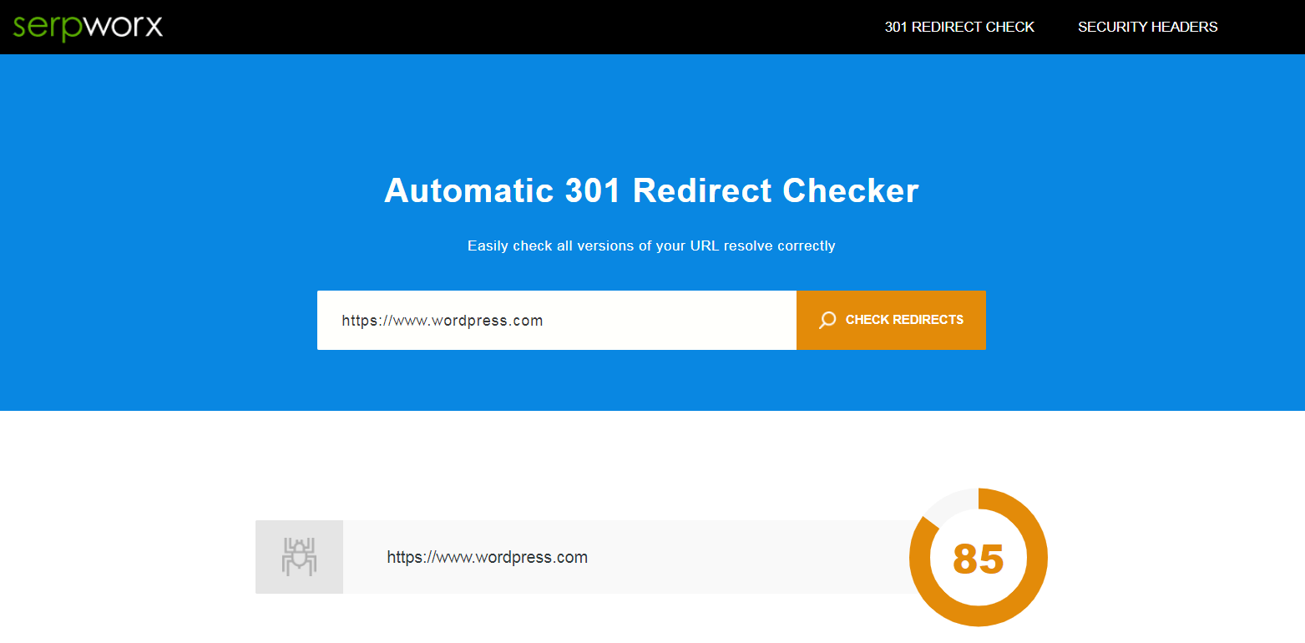Select the typed URL text in the search box
1305x643 pixels.
click(443, 320)
